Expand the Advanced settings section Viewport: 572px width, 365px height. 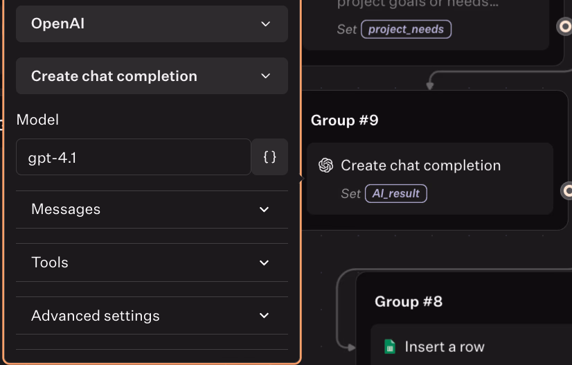[152, 316]
